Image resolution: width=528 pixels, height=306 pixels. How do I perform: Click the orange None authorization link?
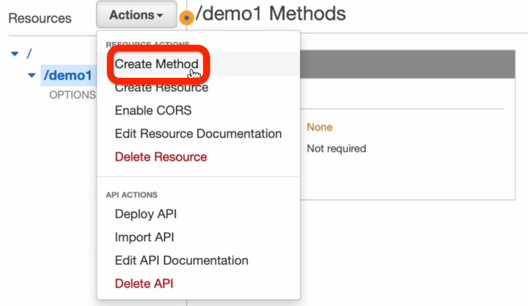point(319,127)
